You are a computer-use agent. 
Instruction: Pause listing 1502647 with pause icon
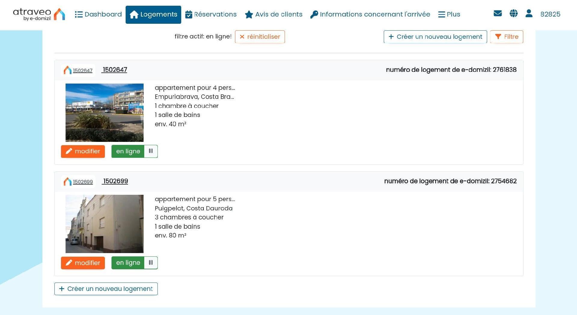point(151,151)
